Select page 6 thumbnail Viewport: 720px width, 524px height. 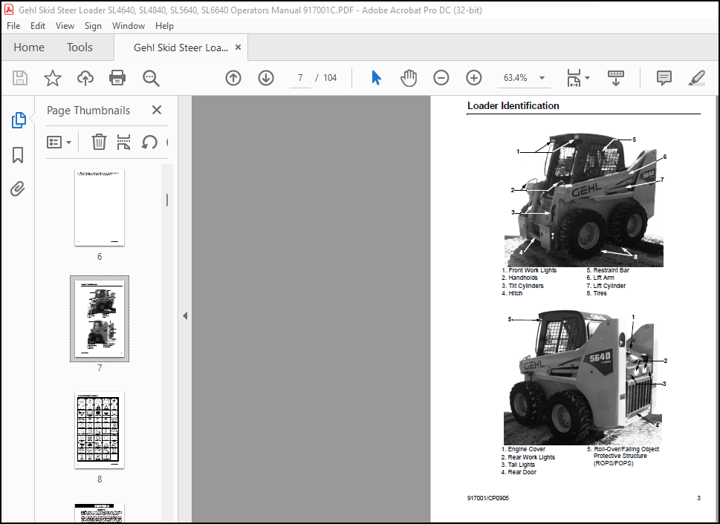[100, 207]
